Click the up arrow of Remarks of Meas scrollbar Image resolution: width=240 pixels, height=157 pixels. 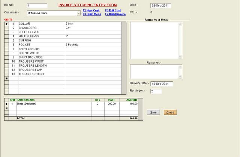pos(180,24)
